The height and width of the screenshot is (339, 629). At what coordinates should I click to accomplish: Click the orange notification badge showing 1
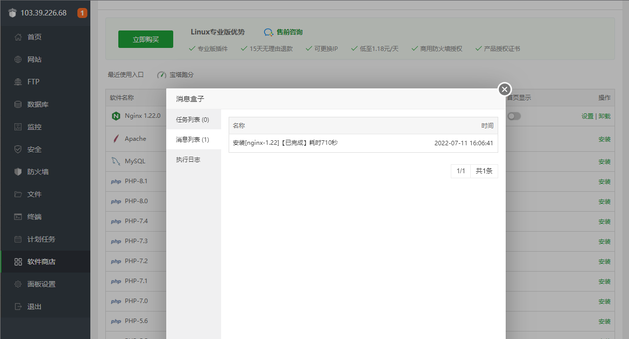82,13
